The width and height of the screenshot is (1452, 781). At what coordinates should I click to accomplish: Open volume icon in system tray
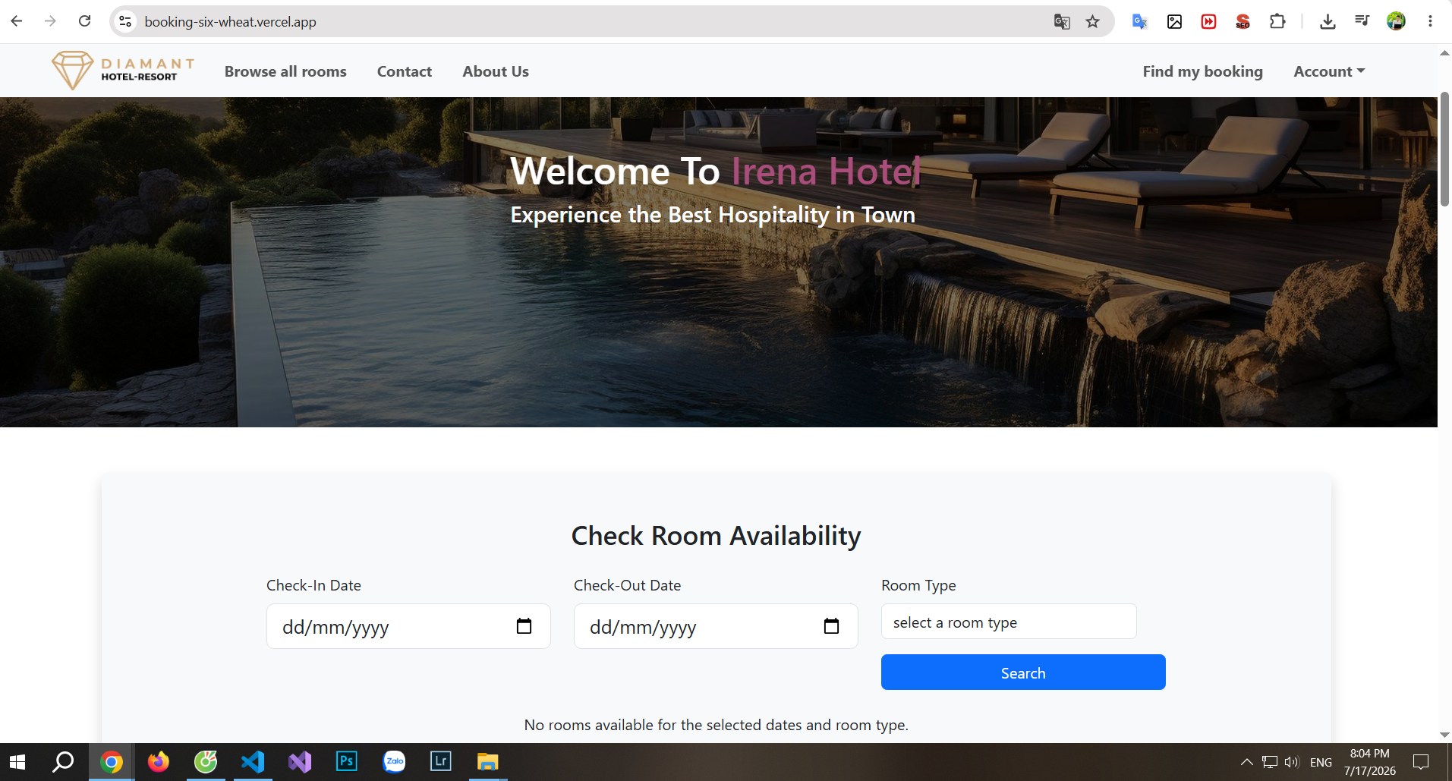coord(1292,762)
